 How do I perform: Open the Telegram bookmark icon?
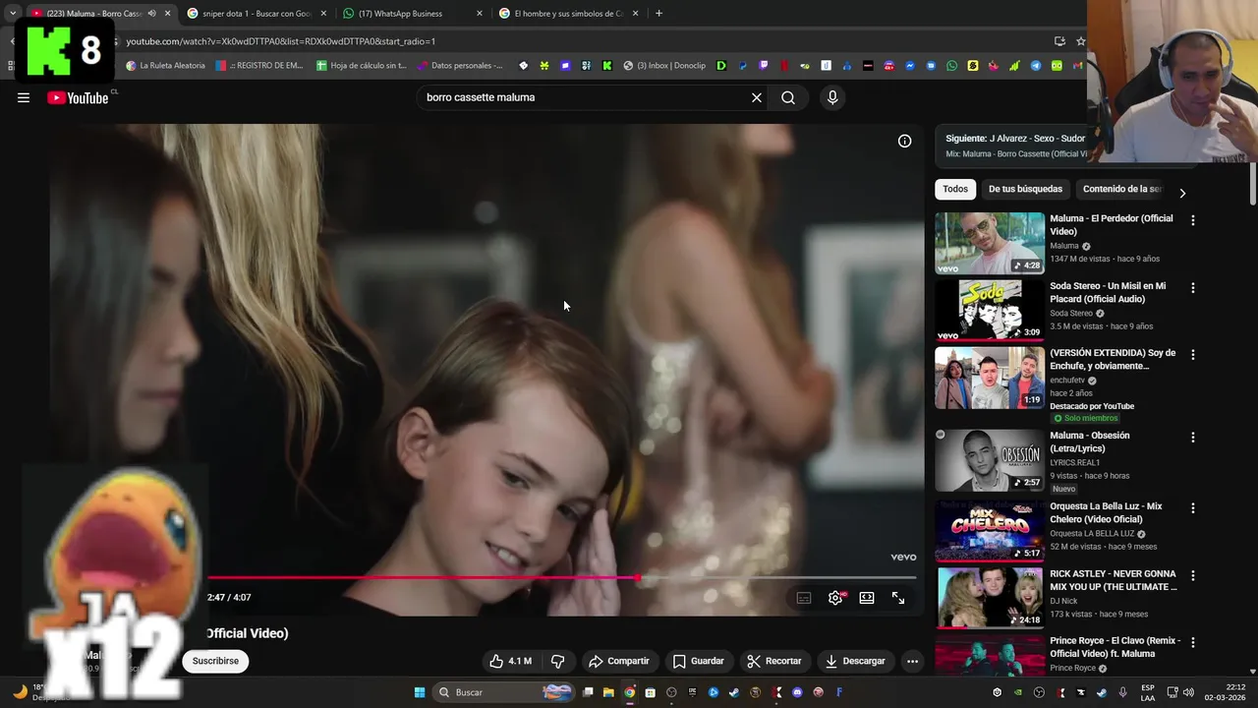pos(1036,66)
